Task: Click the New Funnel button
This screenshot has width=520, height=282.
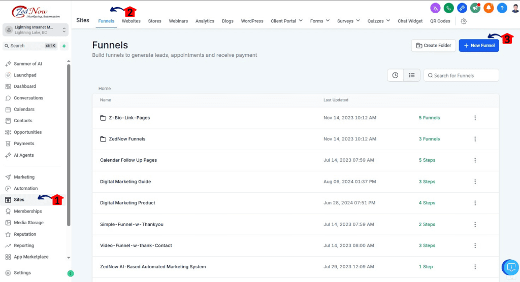Action: (x=479, y=46)
